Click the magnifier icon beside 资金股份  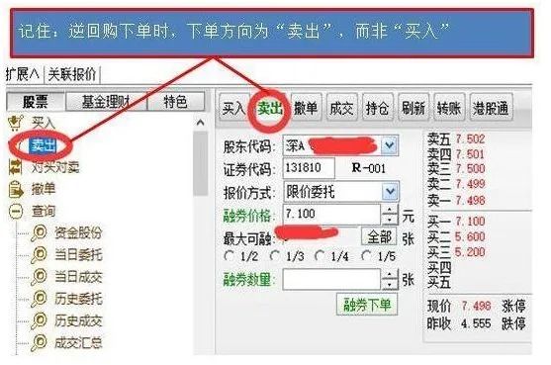tap(39, 232)
